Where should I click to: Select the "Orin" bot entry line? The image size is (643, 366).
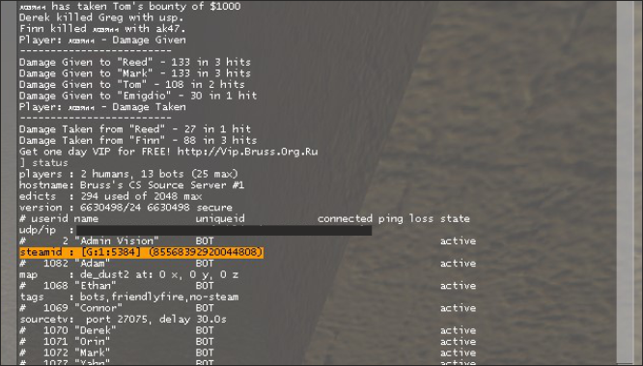tap(247, 342)
